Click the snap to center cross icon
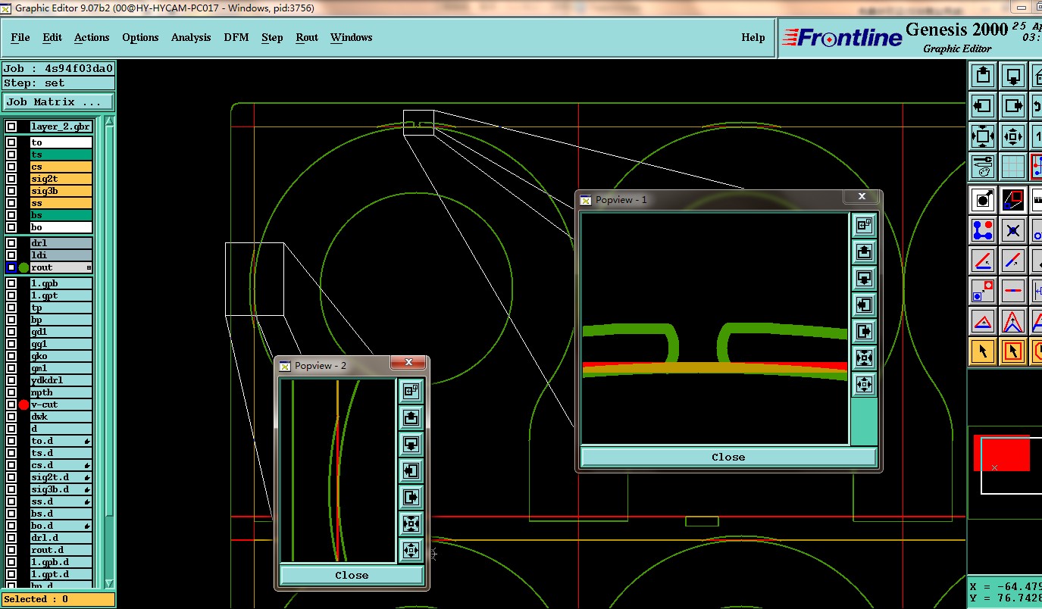Screen dimensions: 1042x609 pos(1013,230)
